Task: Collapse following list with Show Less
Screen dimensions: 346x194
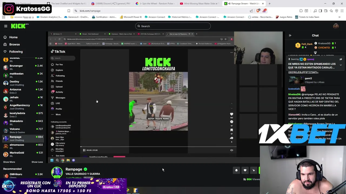Action: pos(37,162)
